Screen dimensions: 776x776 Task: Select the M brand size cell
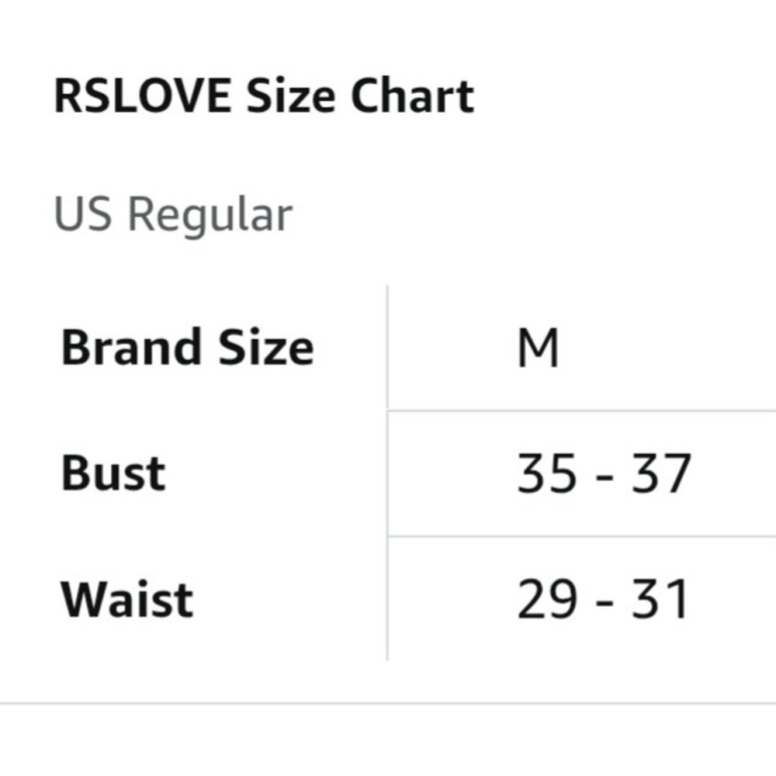pos(538,348)
